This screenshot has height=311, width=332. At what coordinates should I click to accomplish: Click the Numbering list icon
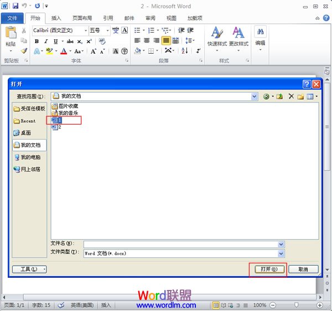pyautogui.click(x=151, y=30)
